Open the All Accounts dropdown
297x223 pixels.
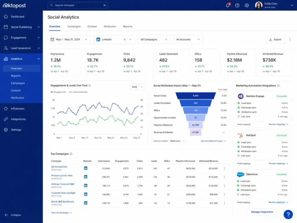click(188, 39)
